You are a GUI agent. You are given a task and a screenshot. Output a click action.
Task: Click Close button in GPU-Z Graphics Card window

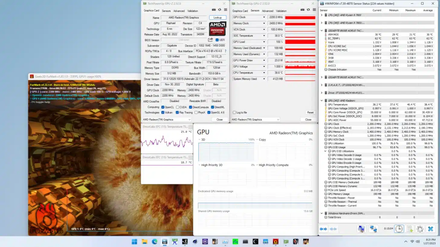pos(219,119)
